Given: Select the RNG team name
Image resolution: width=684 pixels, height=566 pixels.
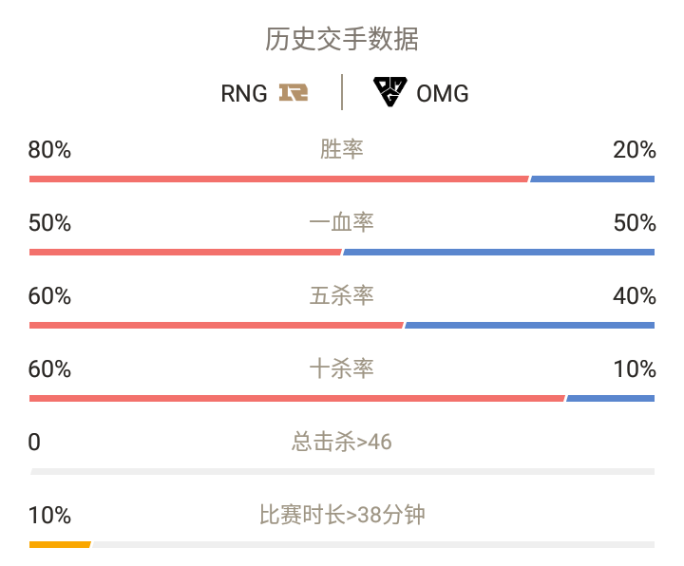Looking at the screenshot, I should tap(244, 93).
